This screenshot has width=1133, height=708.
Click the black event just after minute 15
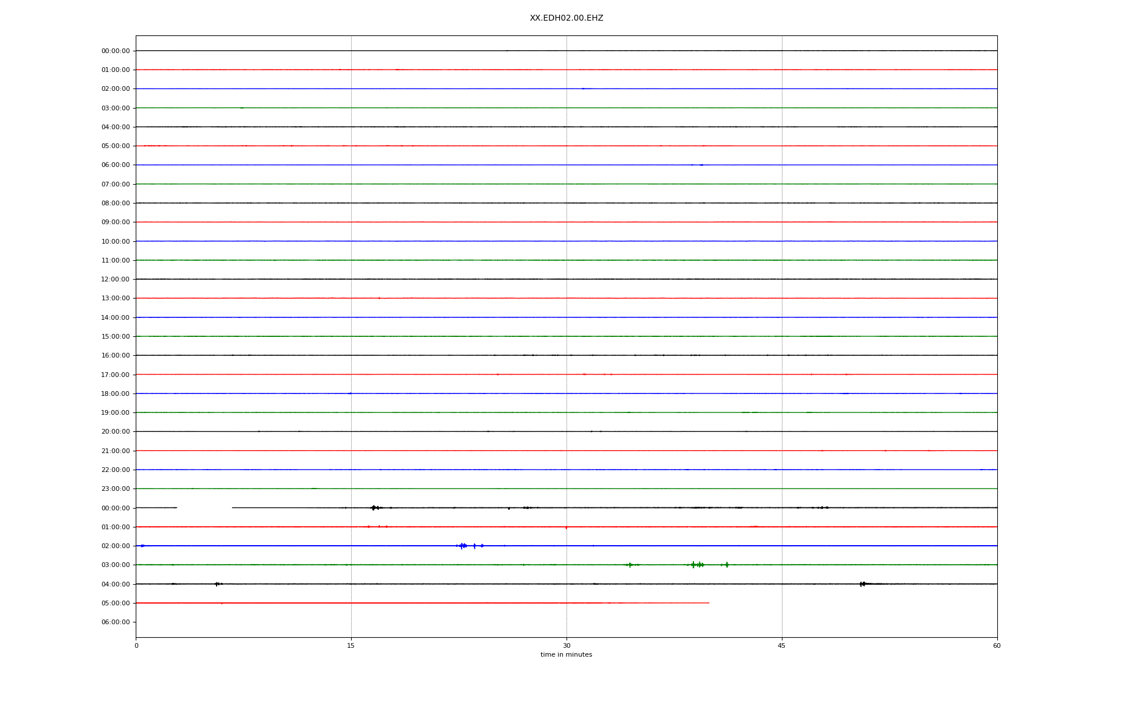tap(374, 507)
